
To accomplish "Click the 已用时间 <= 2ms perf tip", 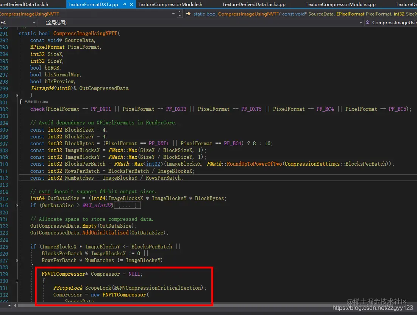I will 36,102.
